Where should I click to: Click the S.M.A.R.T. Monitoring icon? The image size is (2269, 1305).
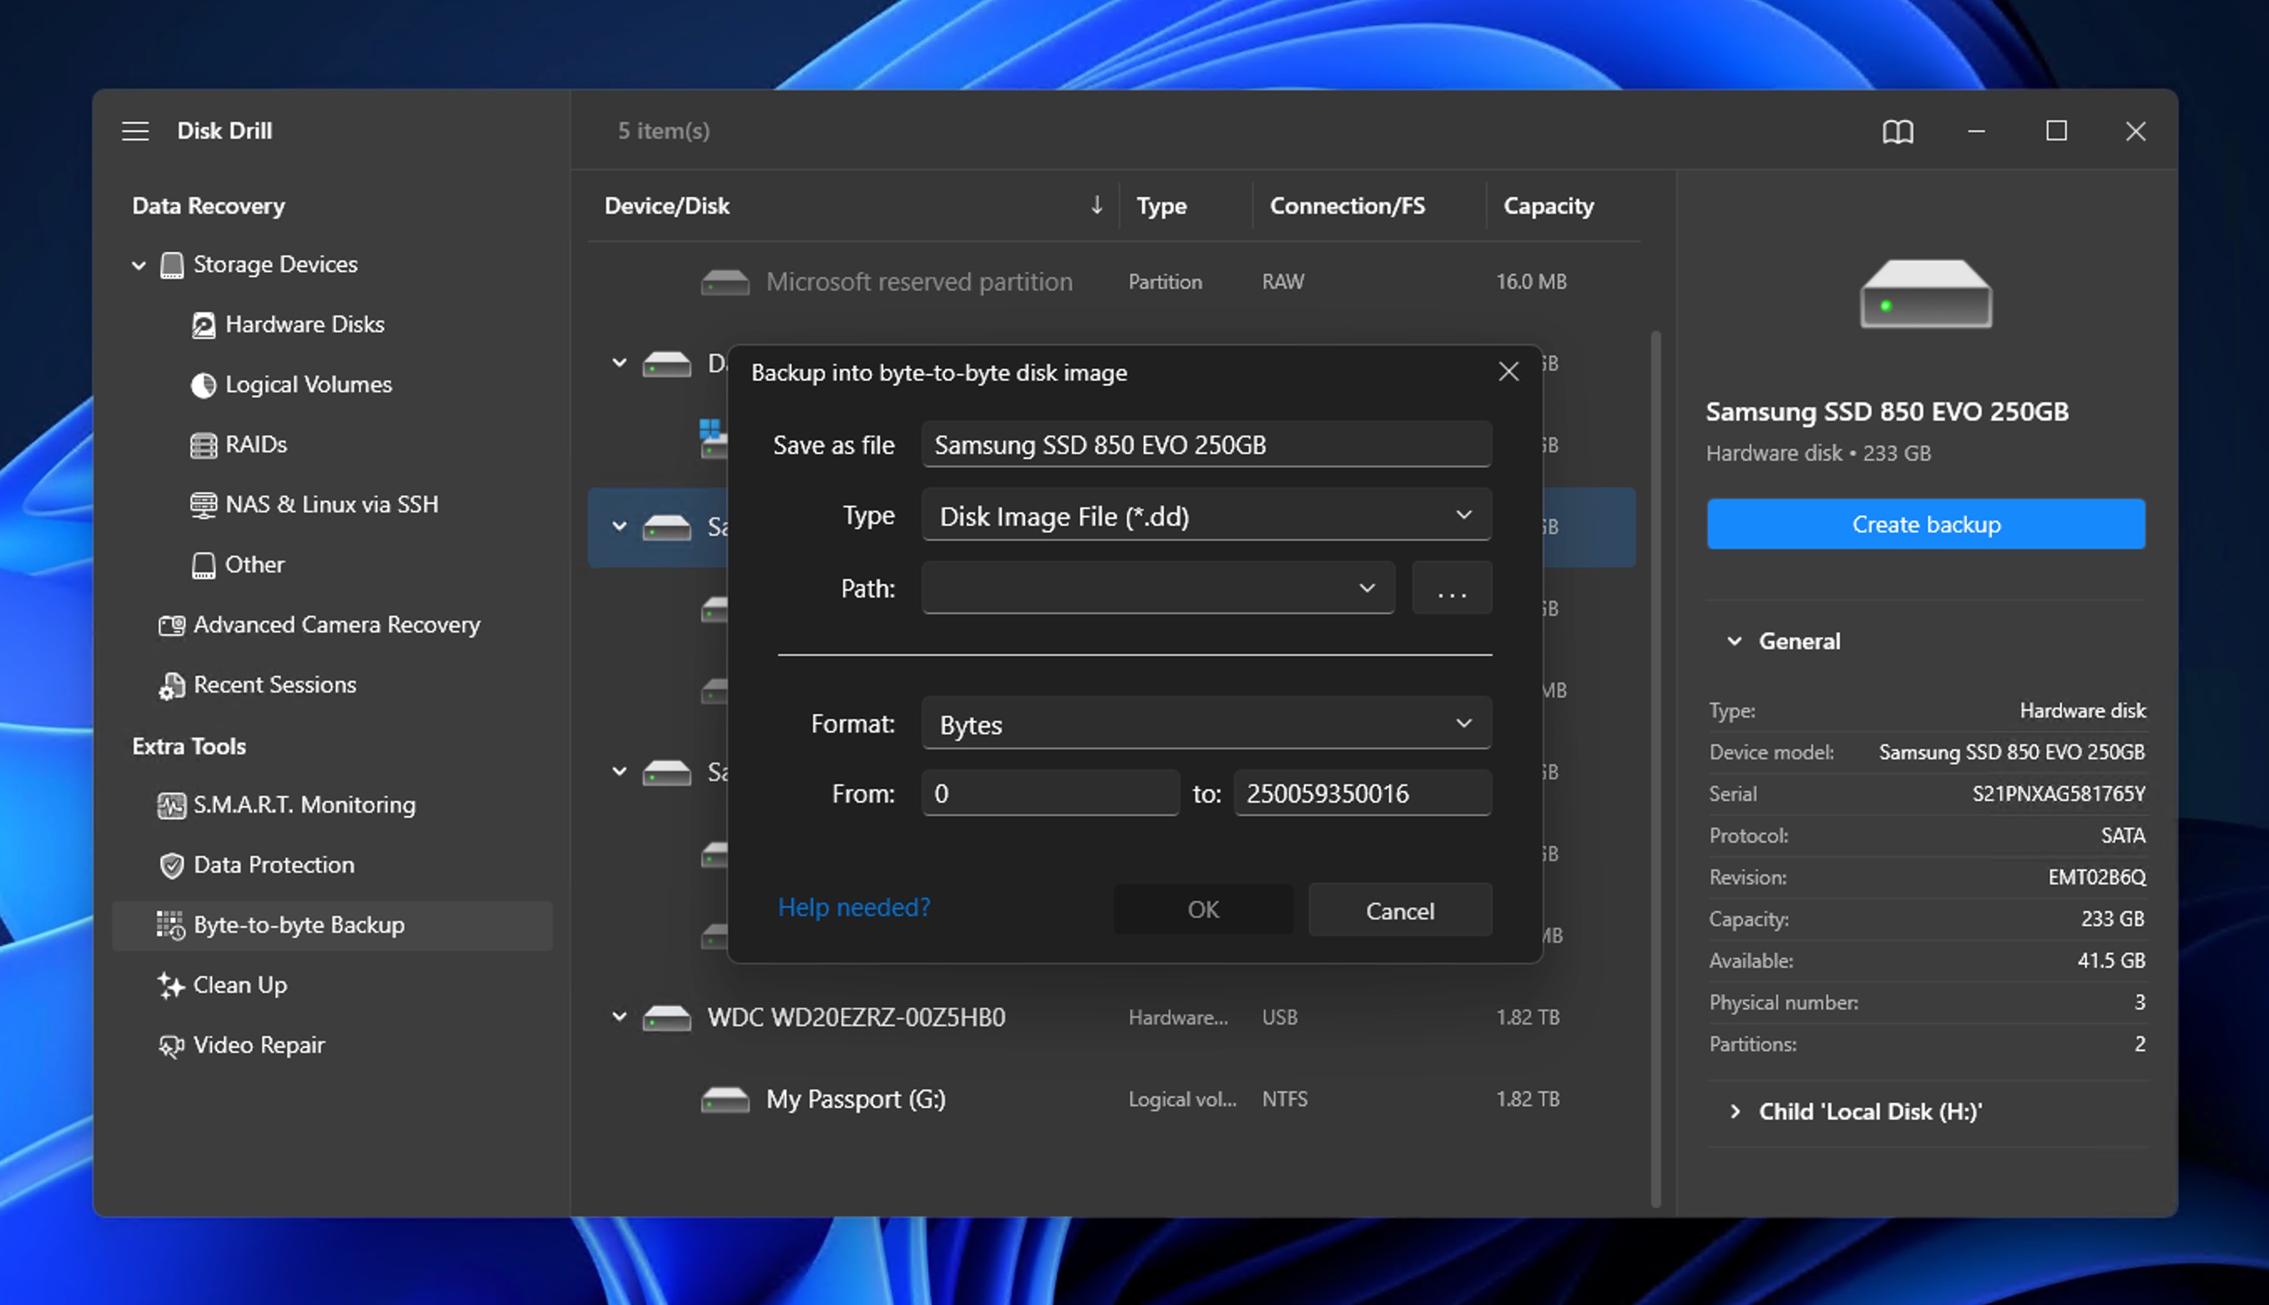click(x=171, y=805)
